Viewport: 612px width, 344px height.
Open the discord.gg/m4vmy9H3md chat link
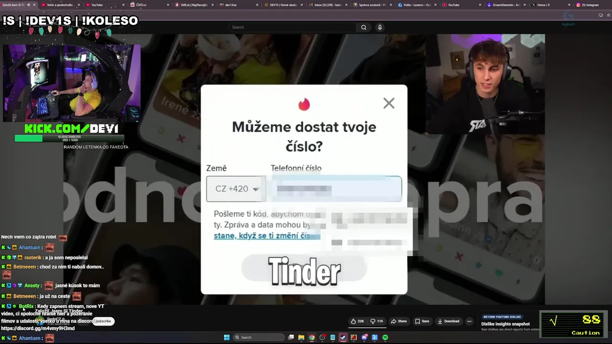pos(38,329)
